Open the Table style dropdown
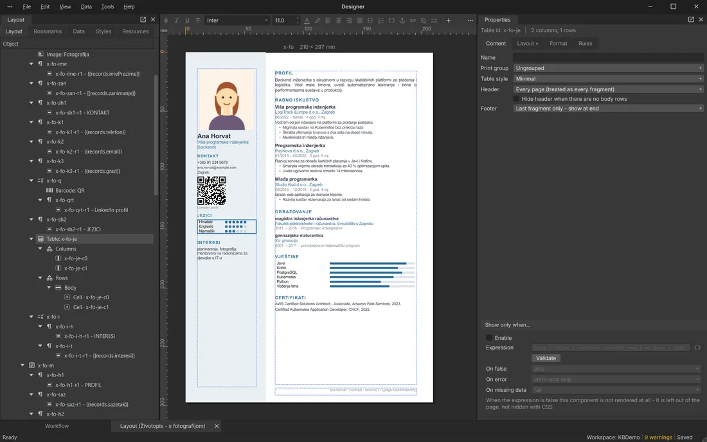Image resolution: width=707 pixels, height=442 pixels. [x=608, y=78]
